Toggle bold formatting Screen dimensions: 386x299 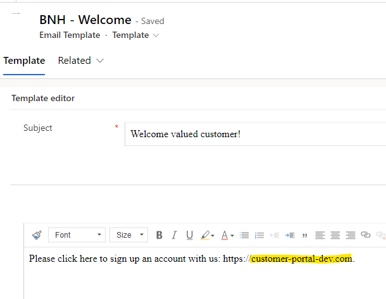tap(159, 235)
